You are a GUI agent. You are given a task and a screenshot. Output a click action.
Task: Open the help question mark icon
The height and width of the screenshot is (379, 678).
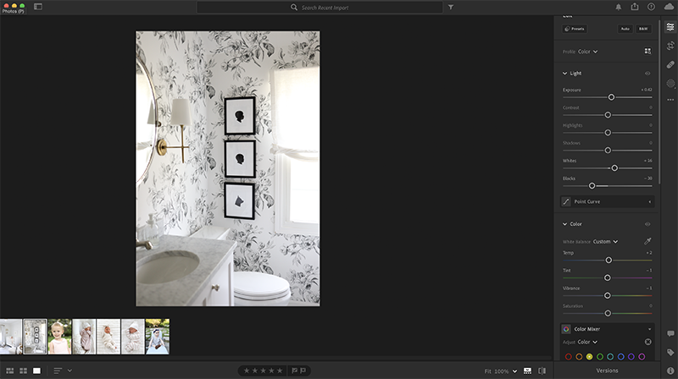tap(651, 7)
